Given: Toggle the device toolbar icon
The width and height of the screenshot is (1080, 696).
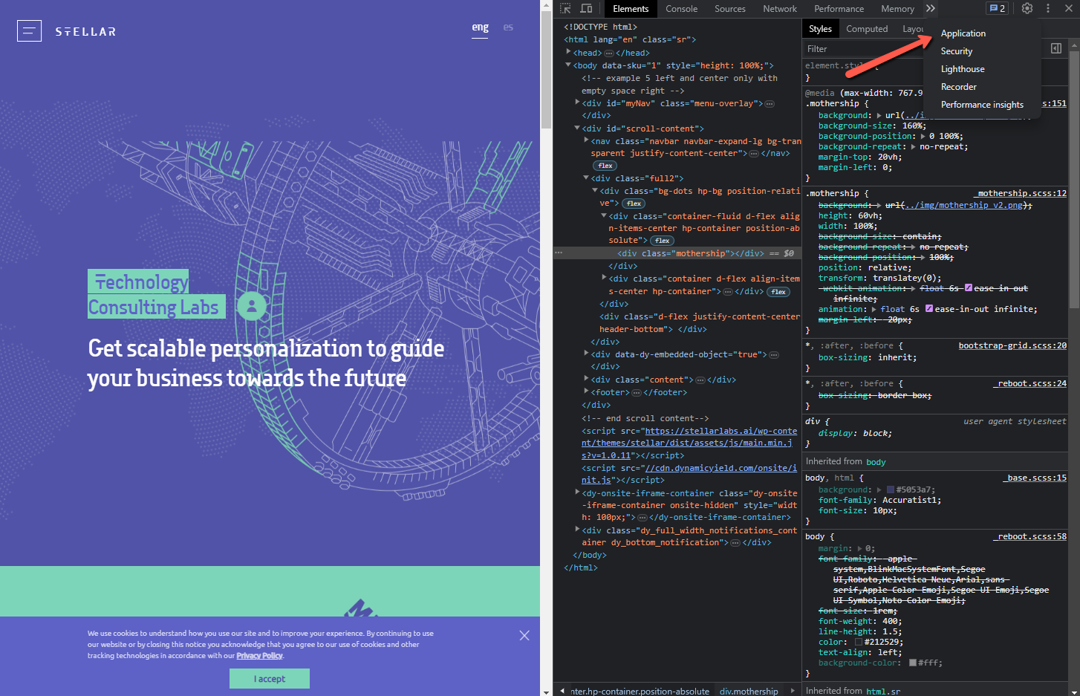Looking at the screenshot, I should (x=586, y=9).
